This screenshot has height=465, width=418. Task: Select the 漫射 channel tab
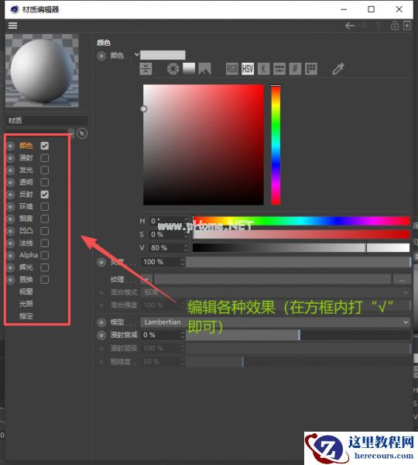click(26, 158)
